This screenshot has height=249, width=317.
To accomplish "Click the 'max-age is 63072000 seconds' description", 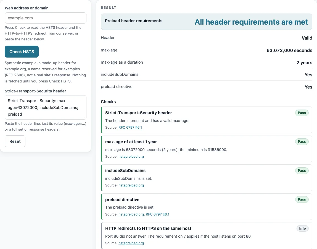I will pyautogui.click(x=166, y=150).
